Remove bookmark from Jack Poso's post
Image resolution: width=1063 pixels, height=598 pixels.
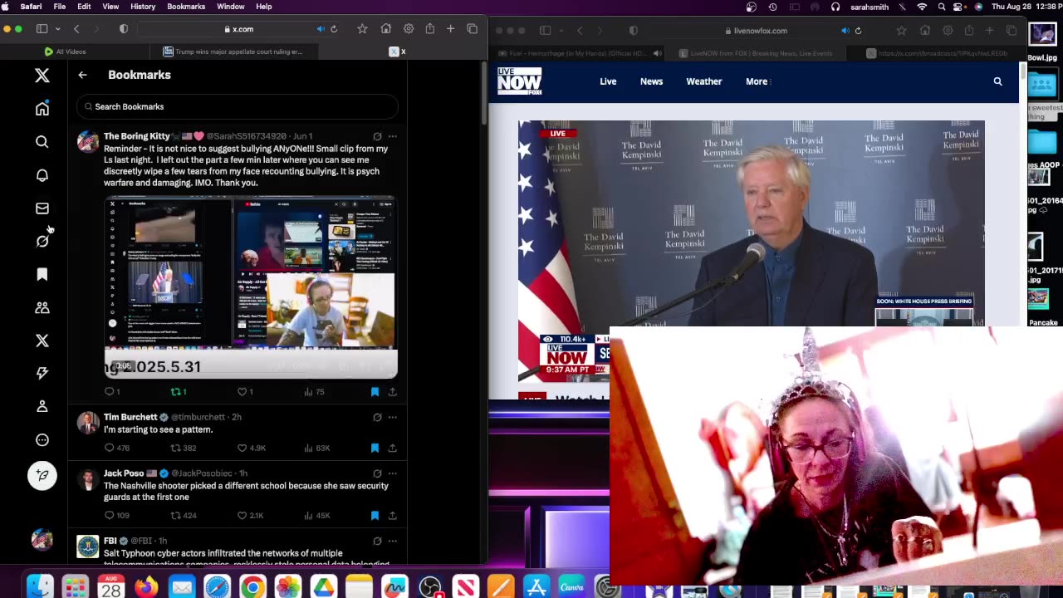point(375,516)
